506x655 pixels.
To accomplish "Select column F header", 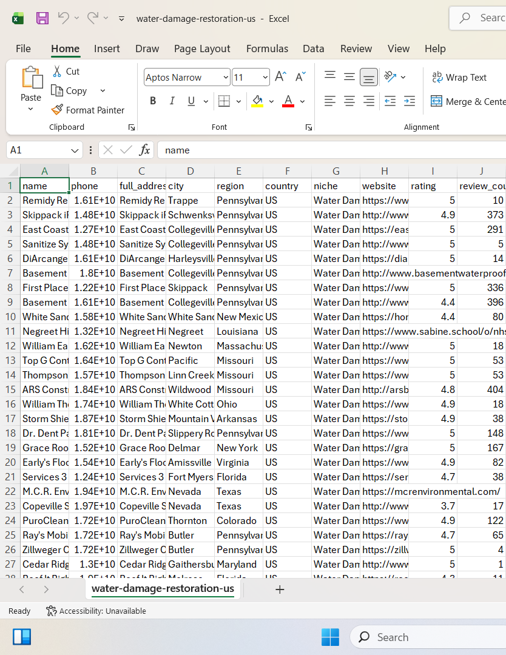I will coord(287,171).
